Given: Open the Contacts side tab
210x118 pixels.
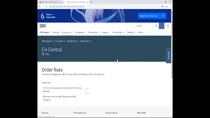Looking at the screenshot, I should pyautogui.click(x=169, y=55).
